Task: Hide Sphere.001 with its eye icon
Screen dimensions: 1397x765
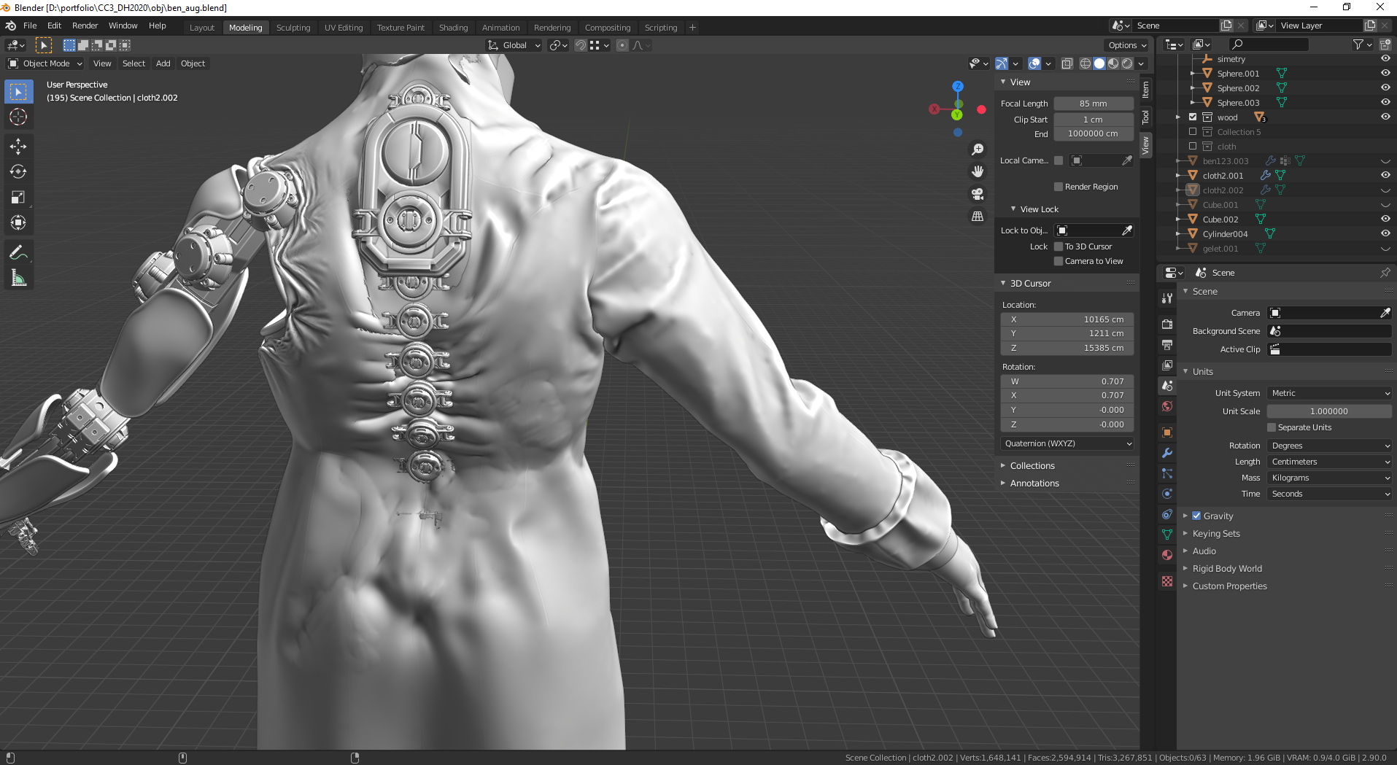Action: point(1385,73)
